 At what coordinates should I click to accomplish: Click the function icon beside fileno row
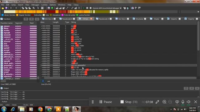point(2,28)
